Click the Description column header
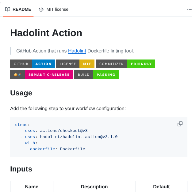192x192 pixels. click(94, 186)
